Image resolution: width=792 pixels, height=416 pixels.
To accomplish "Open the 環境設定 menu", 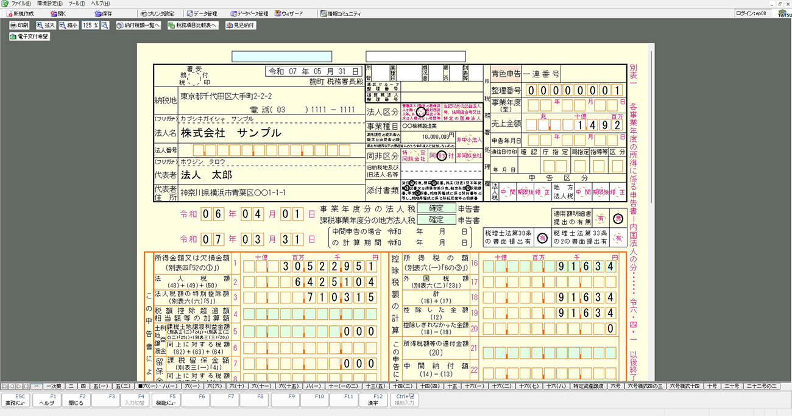I will pyautogui.click(x=51, y=4).
